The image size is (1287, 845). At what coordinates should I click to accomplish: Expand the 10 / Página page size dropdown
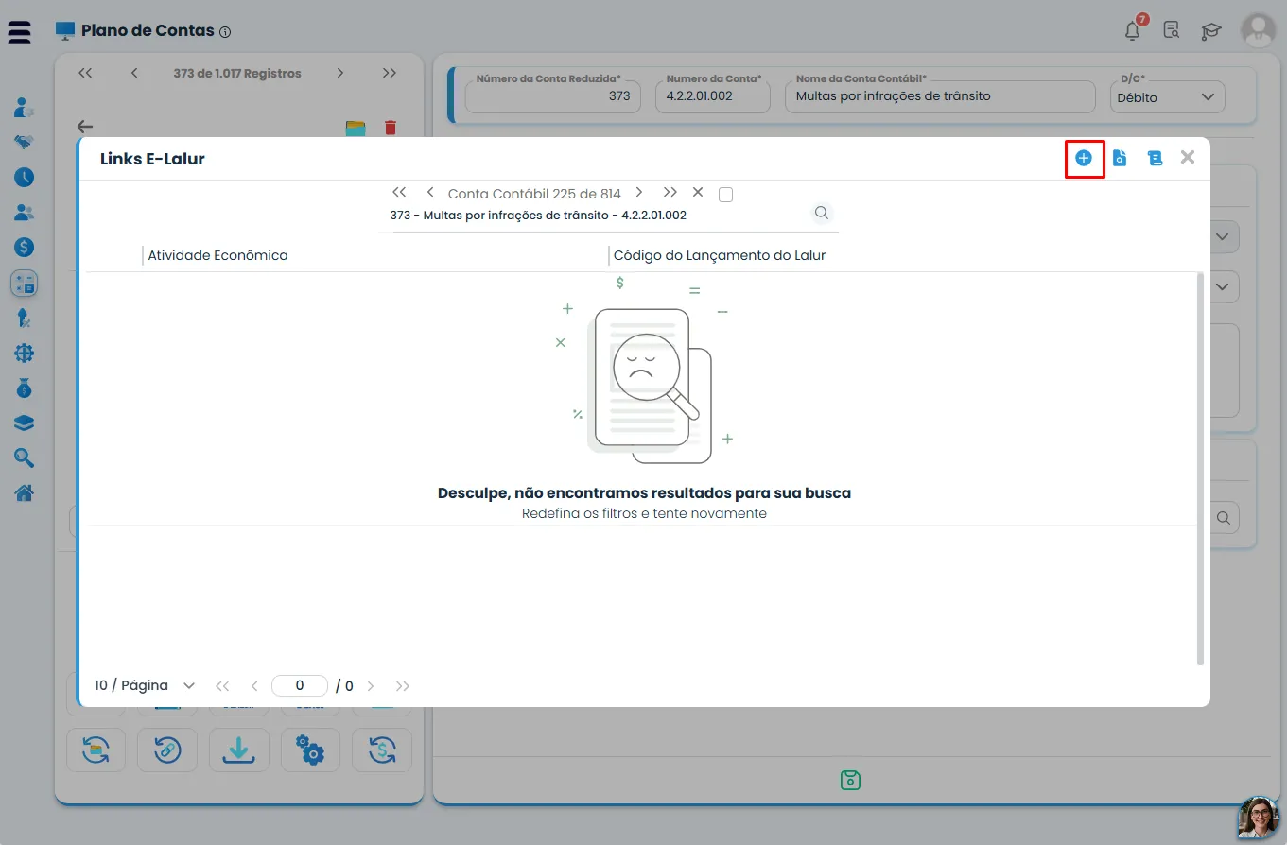coord(145,685)
